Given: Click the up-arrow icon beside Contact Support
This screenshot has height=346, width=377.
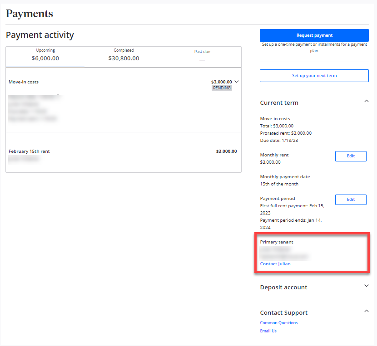Looking at the screenshot, I should coord(367,311).
